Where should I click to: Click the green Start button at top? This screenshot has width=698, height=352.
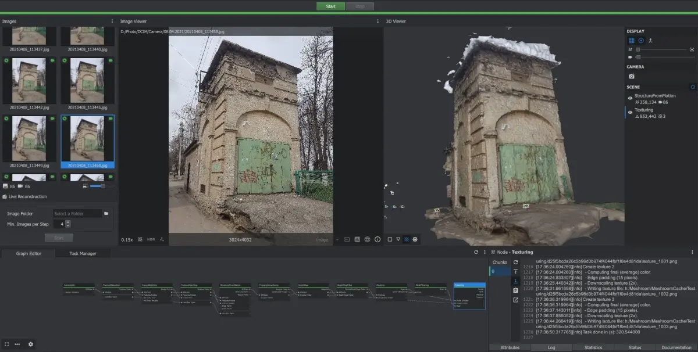coord(330,6)
